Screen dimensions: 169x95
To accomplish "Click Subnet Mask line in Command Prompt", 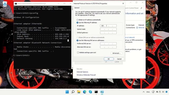I will point(43,36).
